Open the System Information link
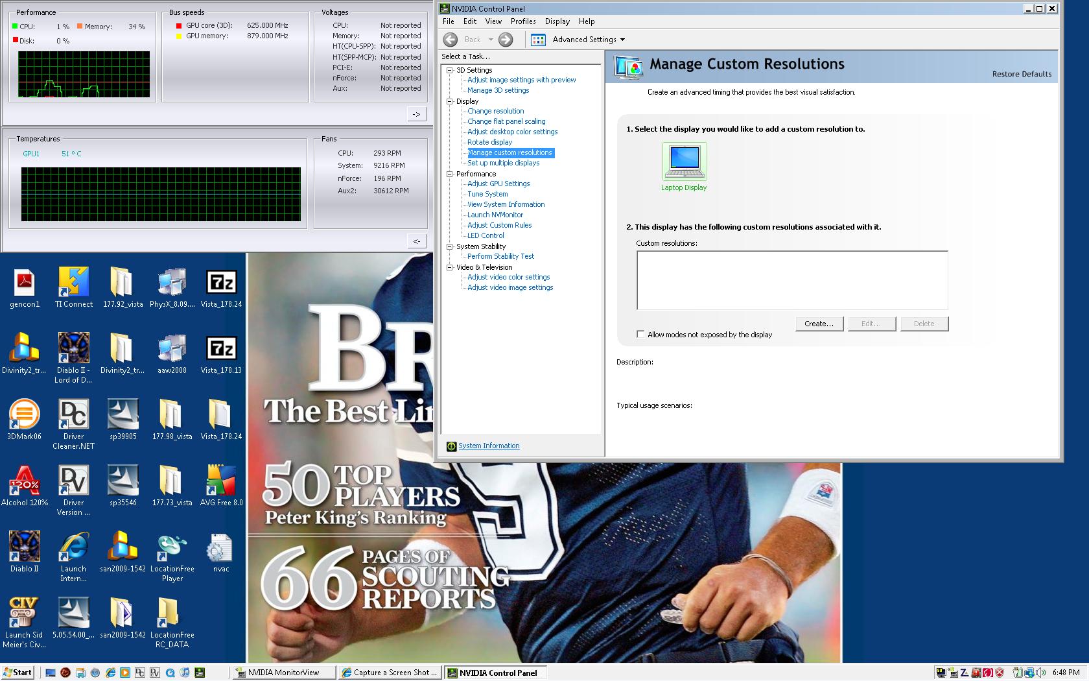 point(489,446)
